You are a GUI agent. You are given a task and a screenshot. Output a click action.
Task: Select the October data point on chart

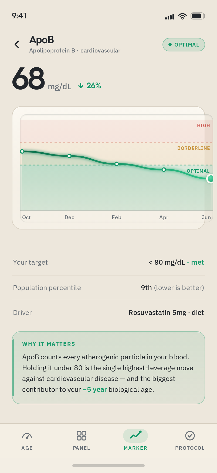coord(22,151)
